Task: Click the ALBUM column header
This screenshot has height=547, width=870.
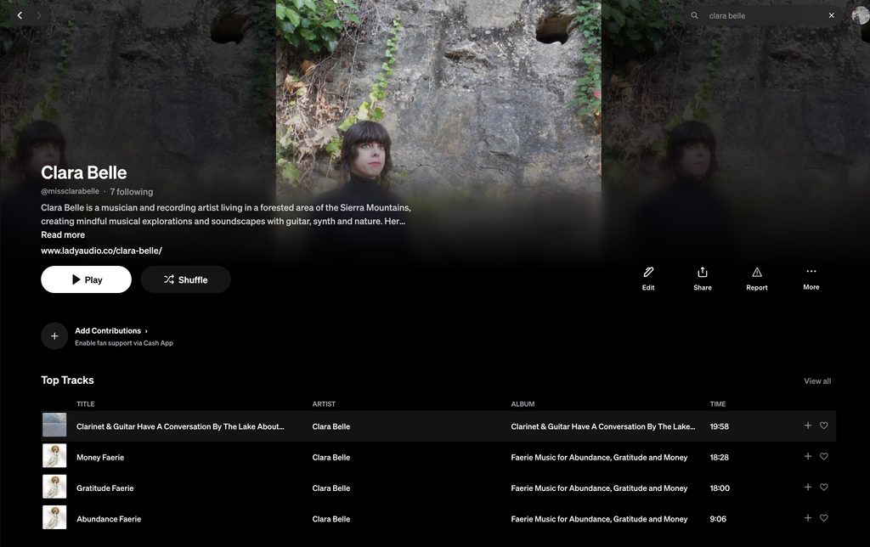Action: [x=523, y=403]
